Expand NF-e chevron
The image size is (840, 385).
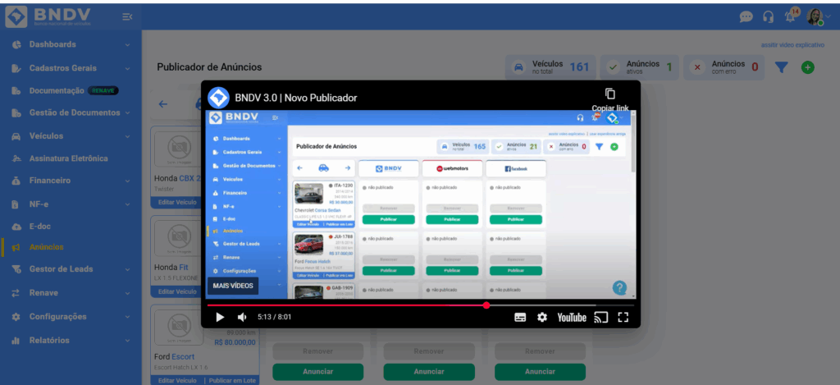[x=127, y=204]
